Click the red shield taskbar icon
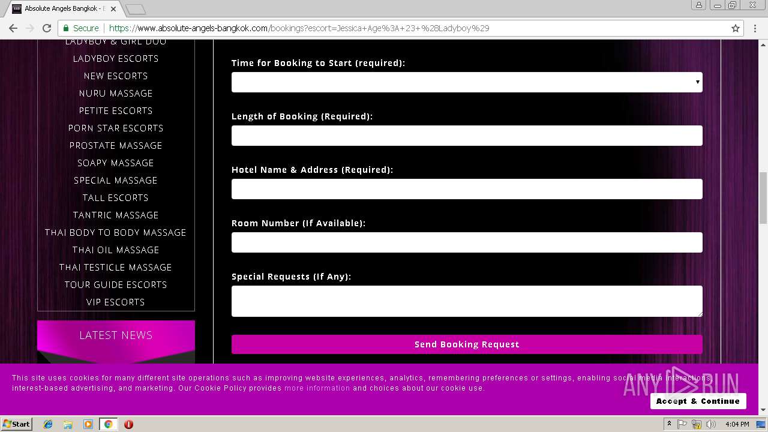 tap(128, 424)
